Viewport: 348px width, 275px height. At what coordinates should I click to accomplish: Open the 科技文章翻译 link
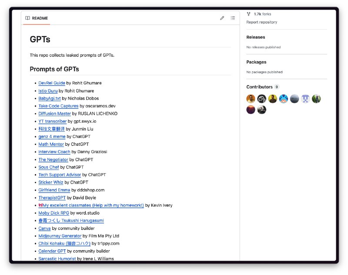click(x=51, y=129)
